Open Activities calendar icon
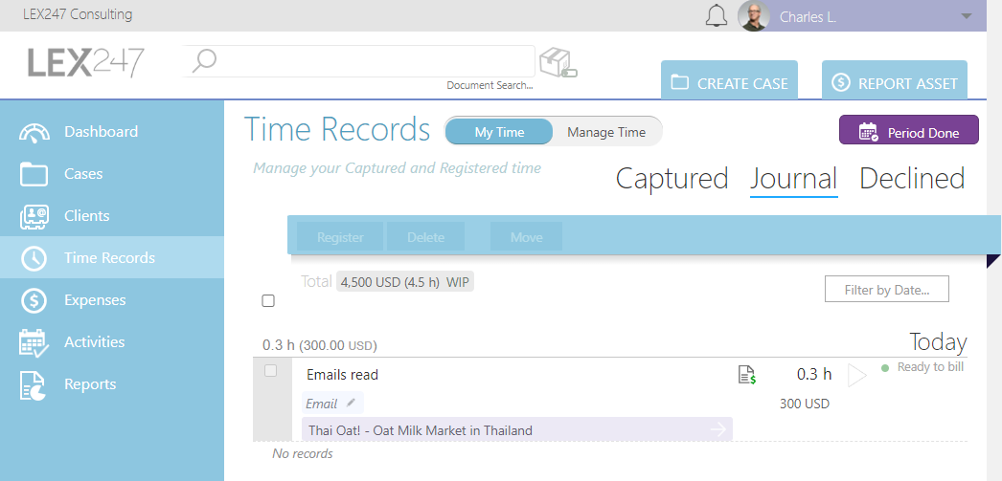This screenshot has height=481, width=1002. [x=34, y=342]
